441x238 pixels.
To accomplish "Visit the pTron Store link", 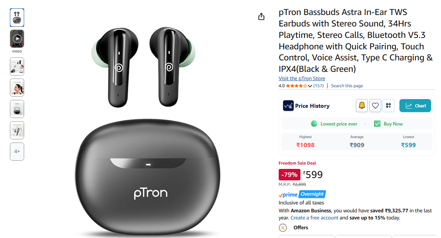I will pos(302,79).
